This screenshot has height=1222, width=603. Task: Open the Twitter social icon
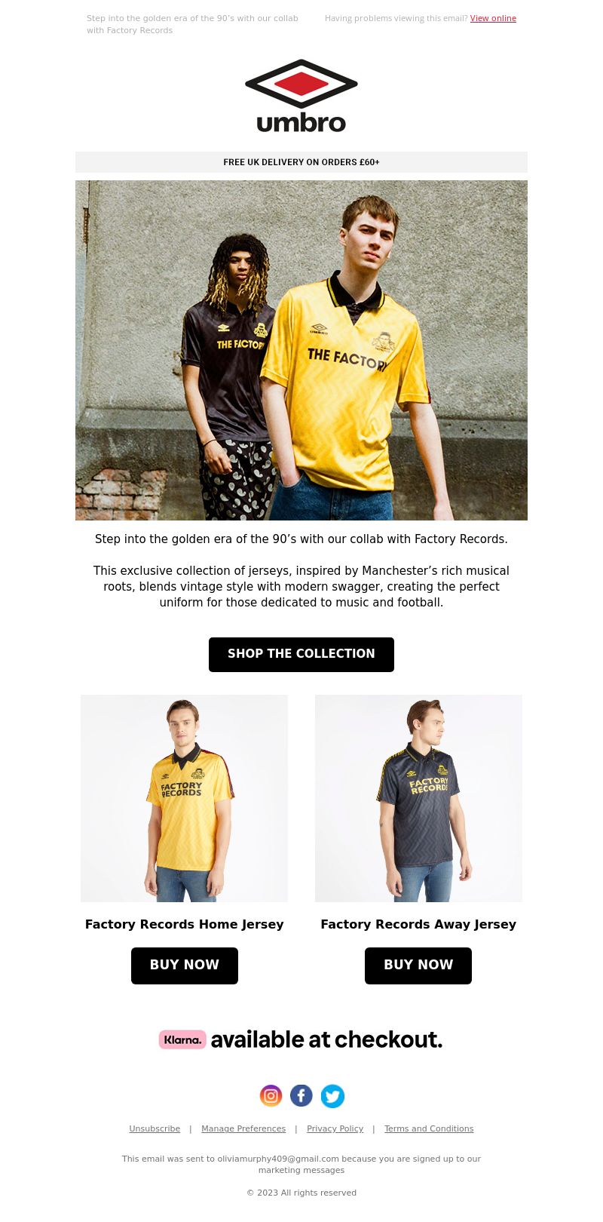tap(332, 1096)
